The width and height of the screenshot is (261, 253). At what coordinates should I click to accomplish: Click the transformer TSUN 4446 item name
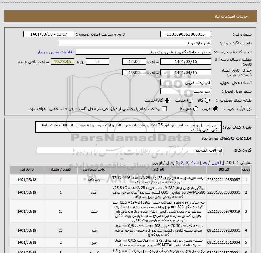(159, 180)
